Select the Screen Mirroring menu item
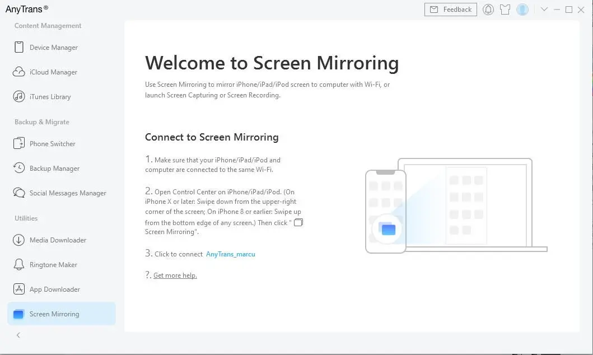593x355 pixels. (61, 314)
